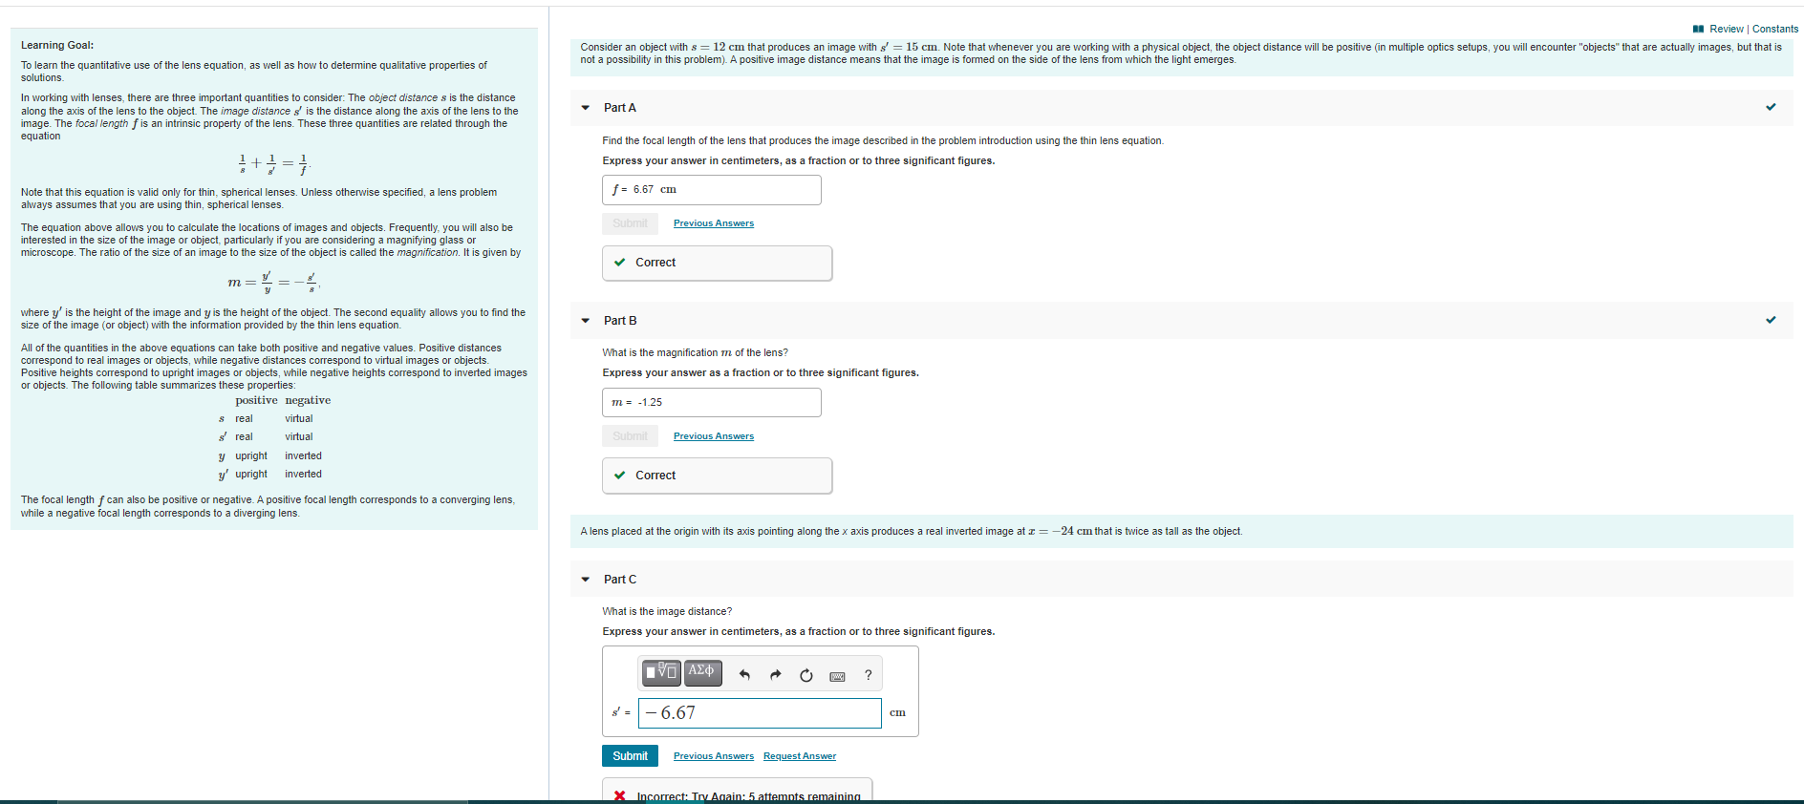Click the Part B completed checkmark
Image resolution: width=1804 pixels, height=804 pixels.
tap(1771, 320)
